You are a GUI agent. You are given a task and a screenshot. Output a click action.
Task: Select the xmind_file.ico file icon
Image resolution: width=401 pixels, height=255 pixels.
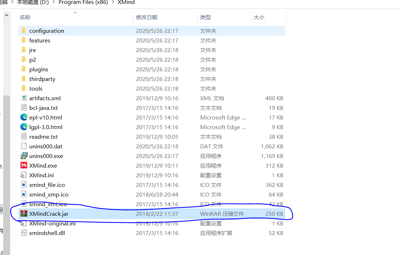pos(23,185)
